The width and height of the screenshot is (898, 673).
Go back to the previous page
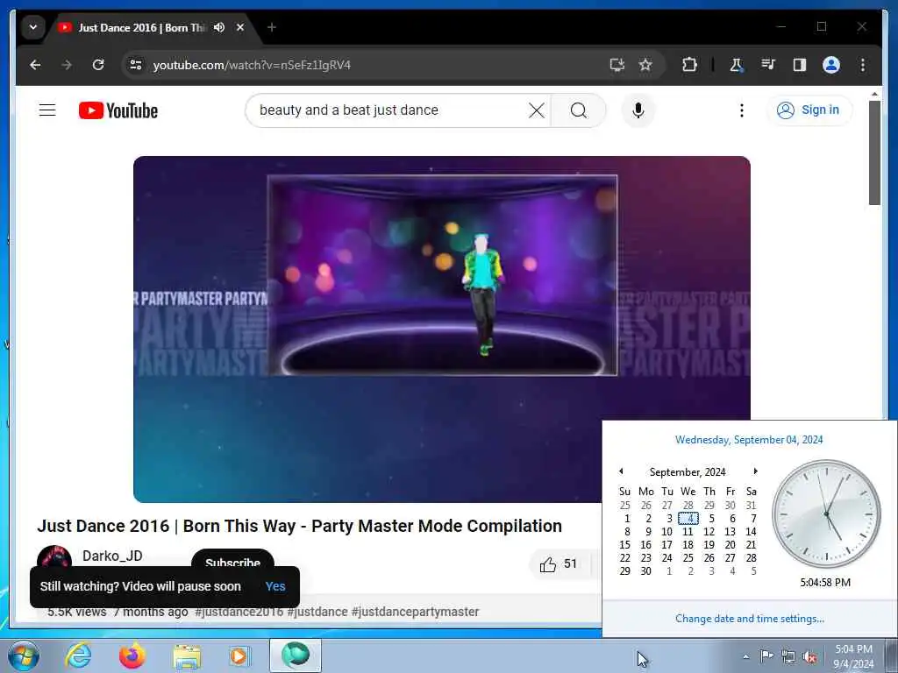35,65
